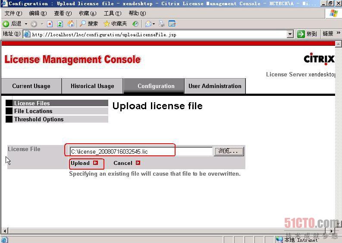Click the Browse (浏览...) button
The height and width of the screenshot is (243, 342).
click(x=229, y=151)
